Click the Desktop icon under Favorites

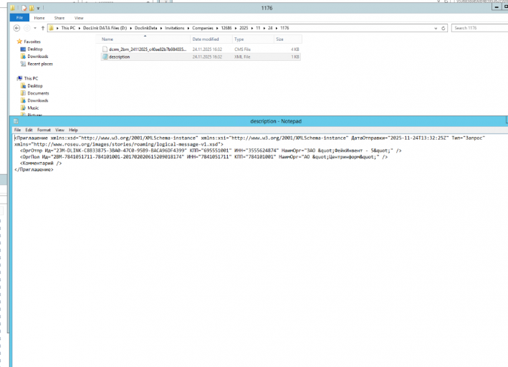point(23,49)
